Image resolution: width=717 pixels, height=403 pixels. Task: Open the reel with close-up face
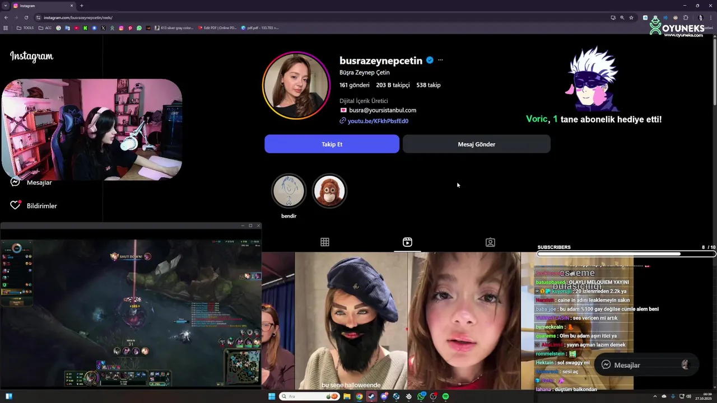[464, 321]
